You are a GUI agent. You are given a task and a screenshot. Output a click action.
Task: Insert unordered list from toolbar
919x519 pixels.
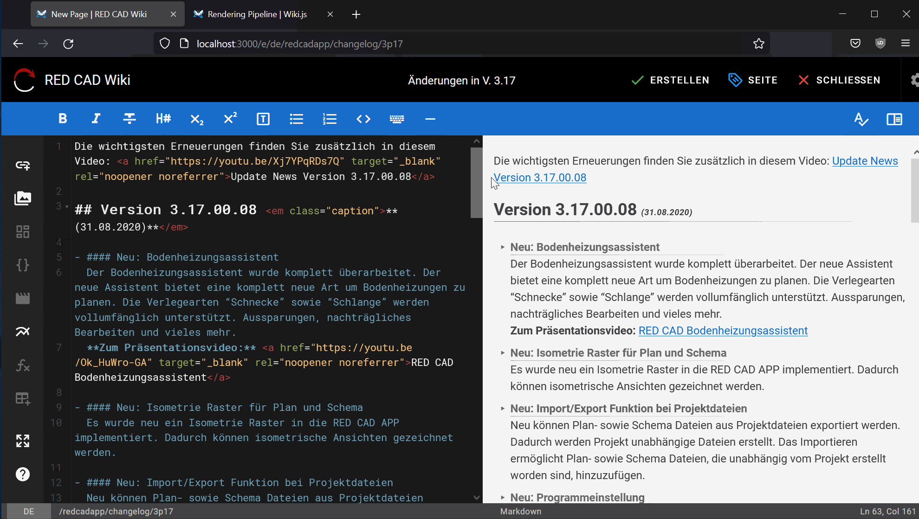pyautogui.click(x=296, y=119)
